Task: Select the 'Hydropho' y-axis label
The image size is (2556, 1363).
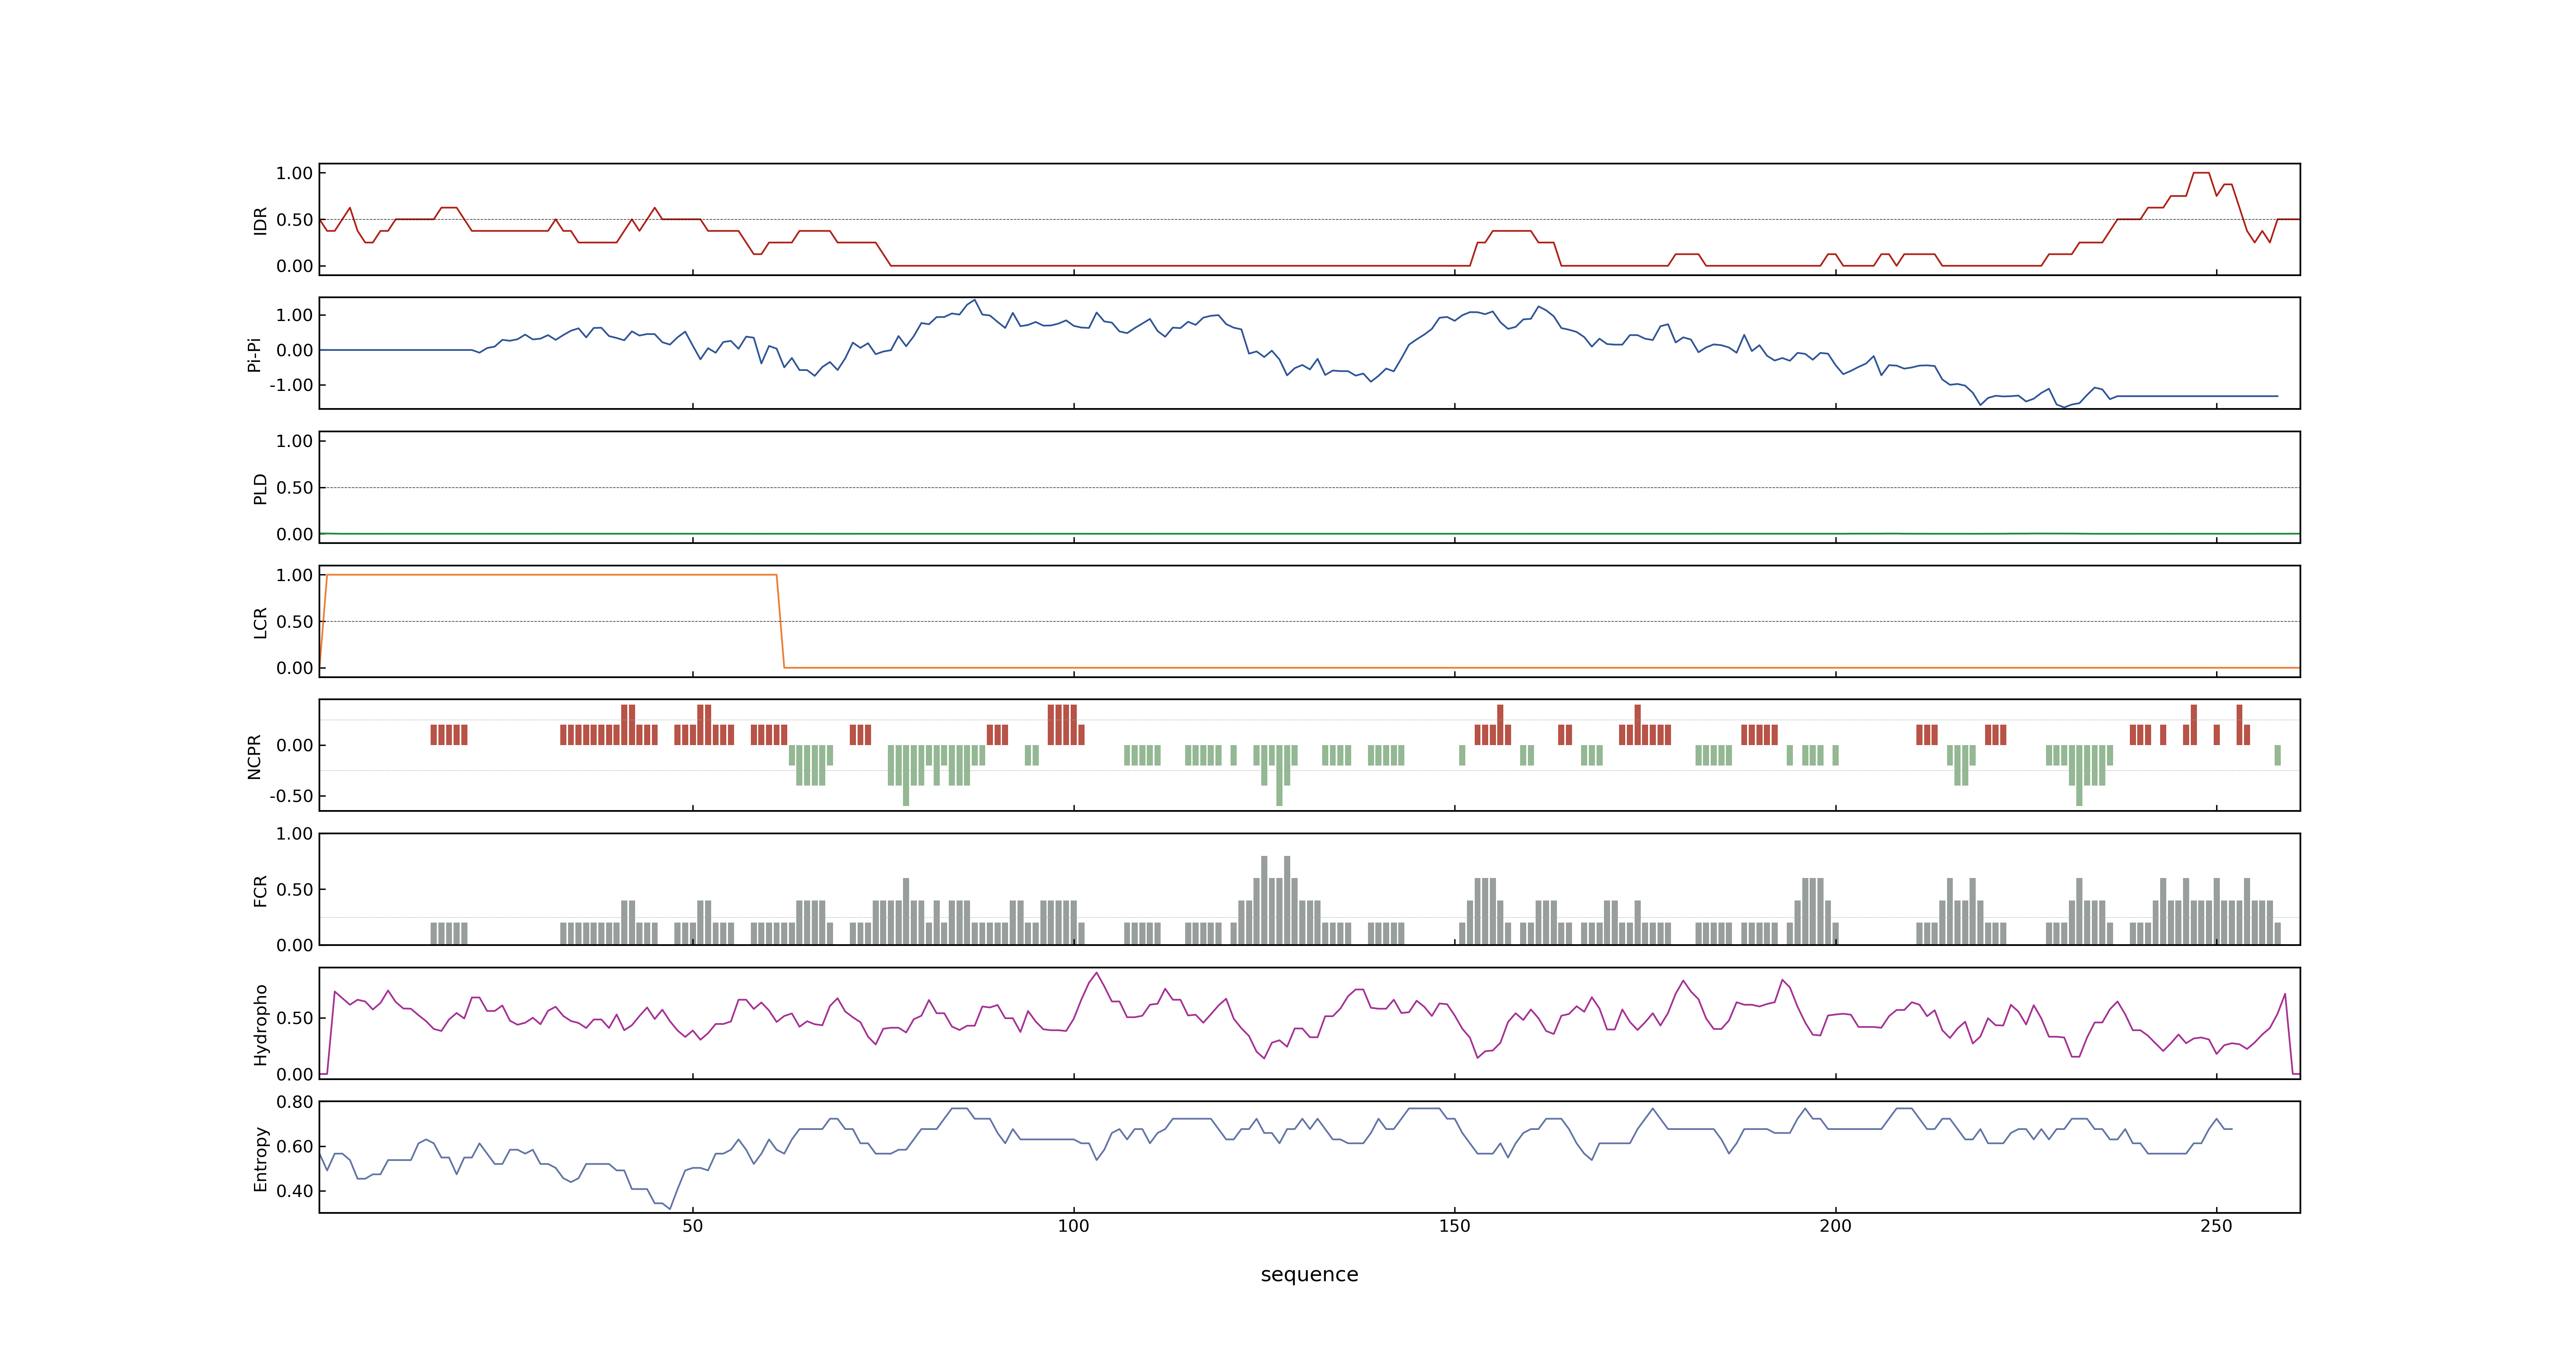Action: 260,1025
